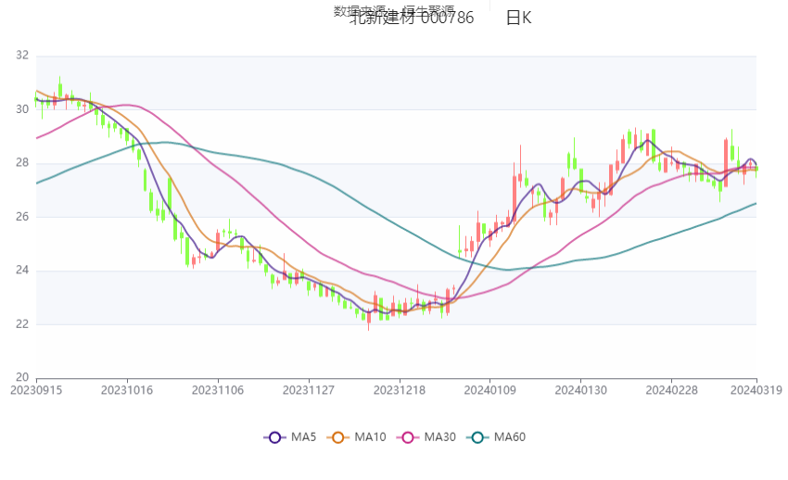Select the 20230915 date axis label

click(x=36, y=390)
